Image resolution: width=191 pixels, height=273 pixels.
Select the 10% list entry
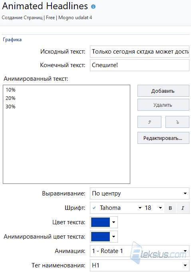pyautogui.click(x=10, y=90)
